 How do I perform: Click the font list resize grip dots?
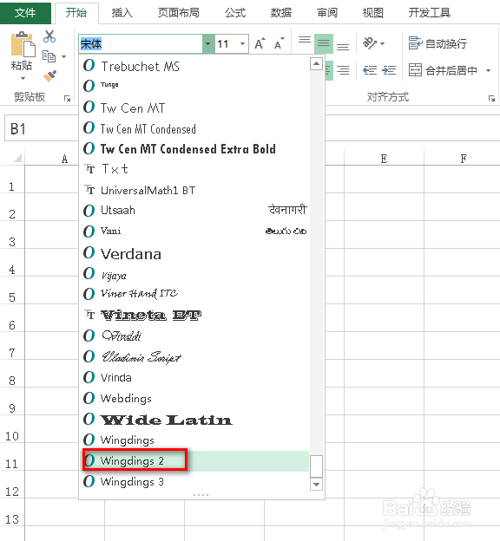(x=201, y=495)
